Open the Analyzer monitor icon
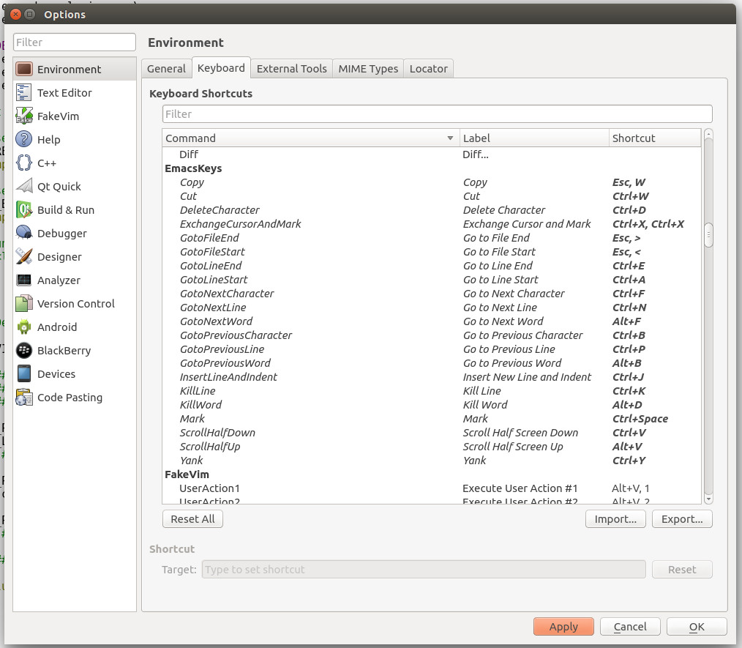Image resolution: width=742 pixels, height=648 pixels. (x=24, y=280)
